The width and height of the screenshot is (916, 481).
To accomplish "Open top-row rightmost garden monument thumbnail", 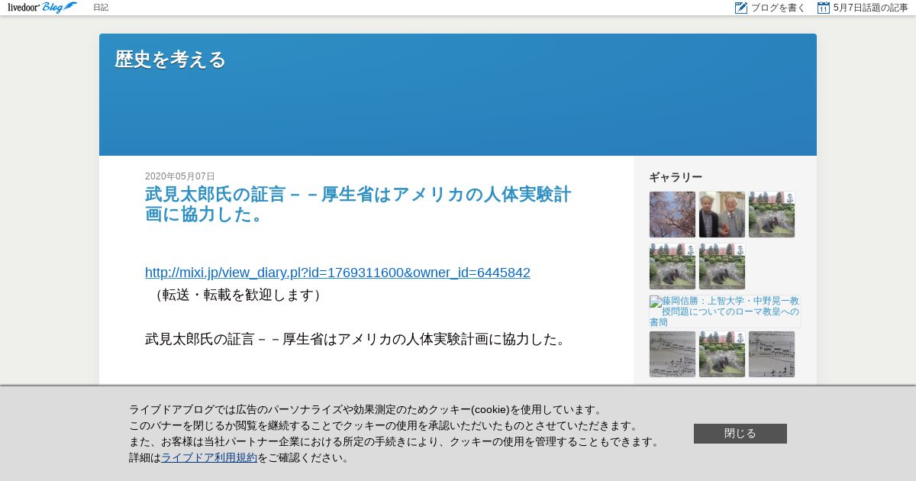I will [772, 215].
